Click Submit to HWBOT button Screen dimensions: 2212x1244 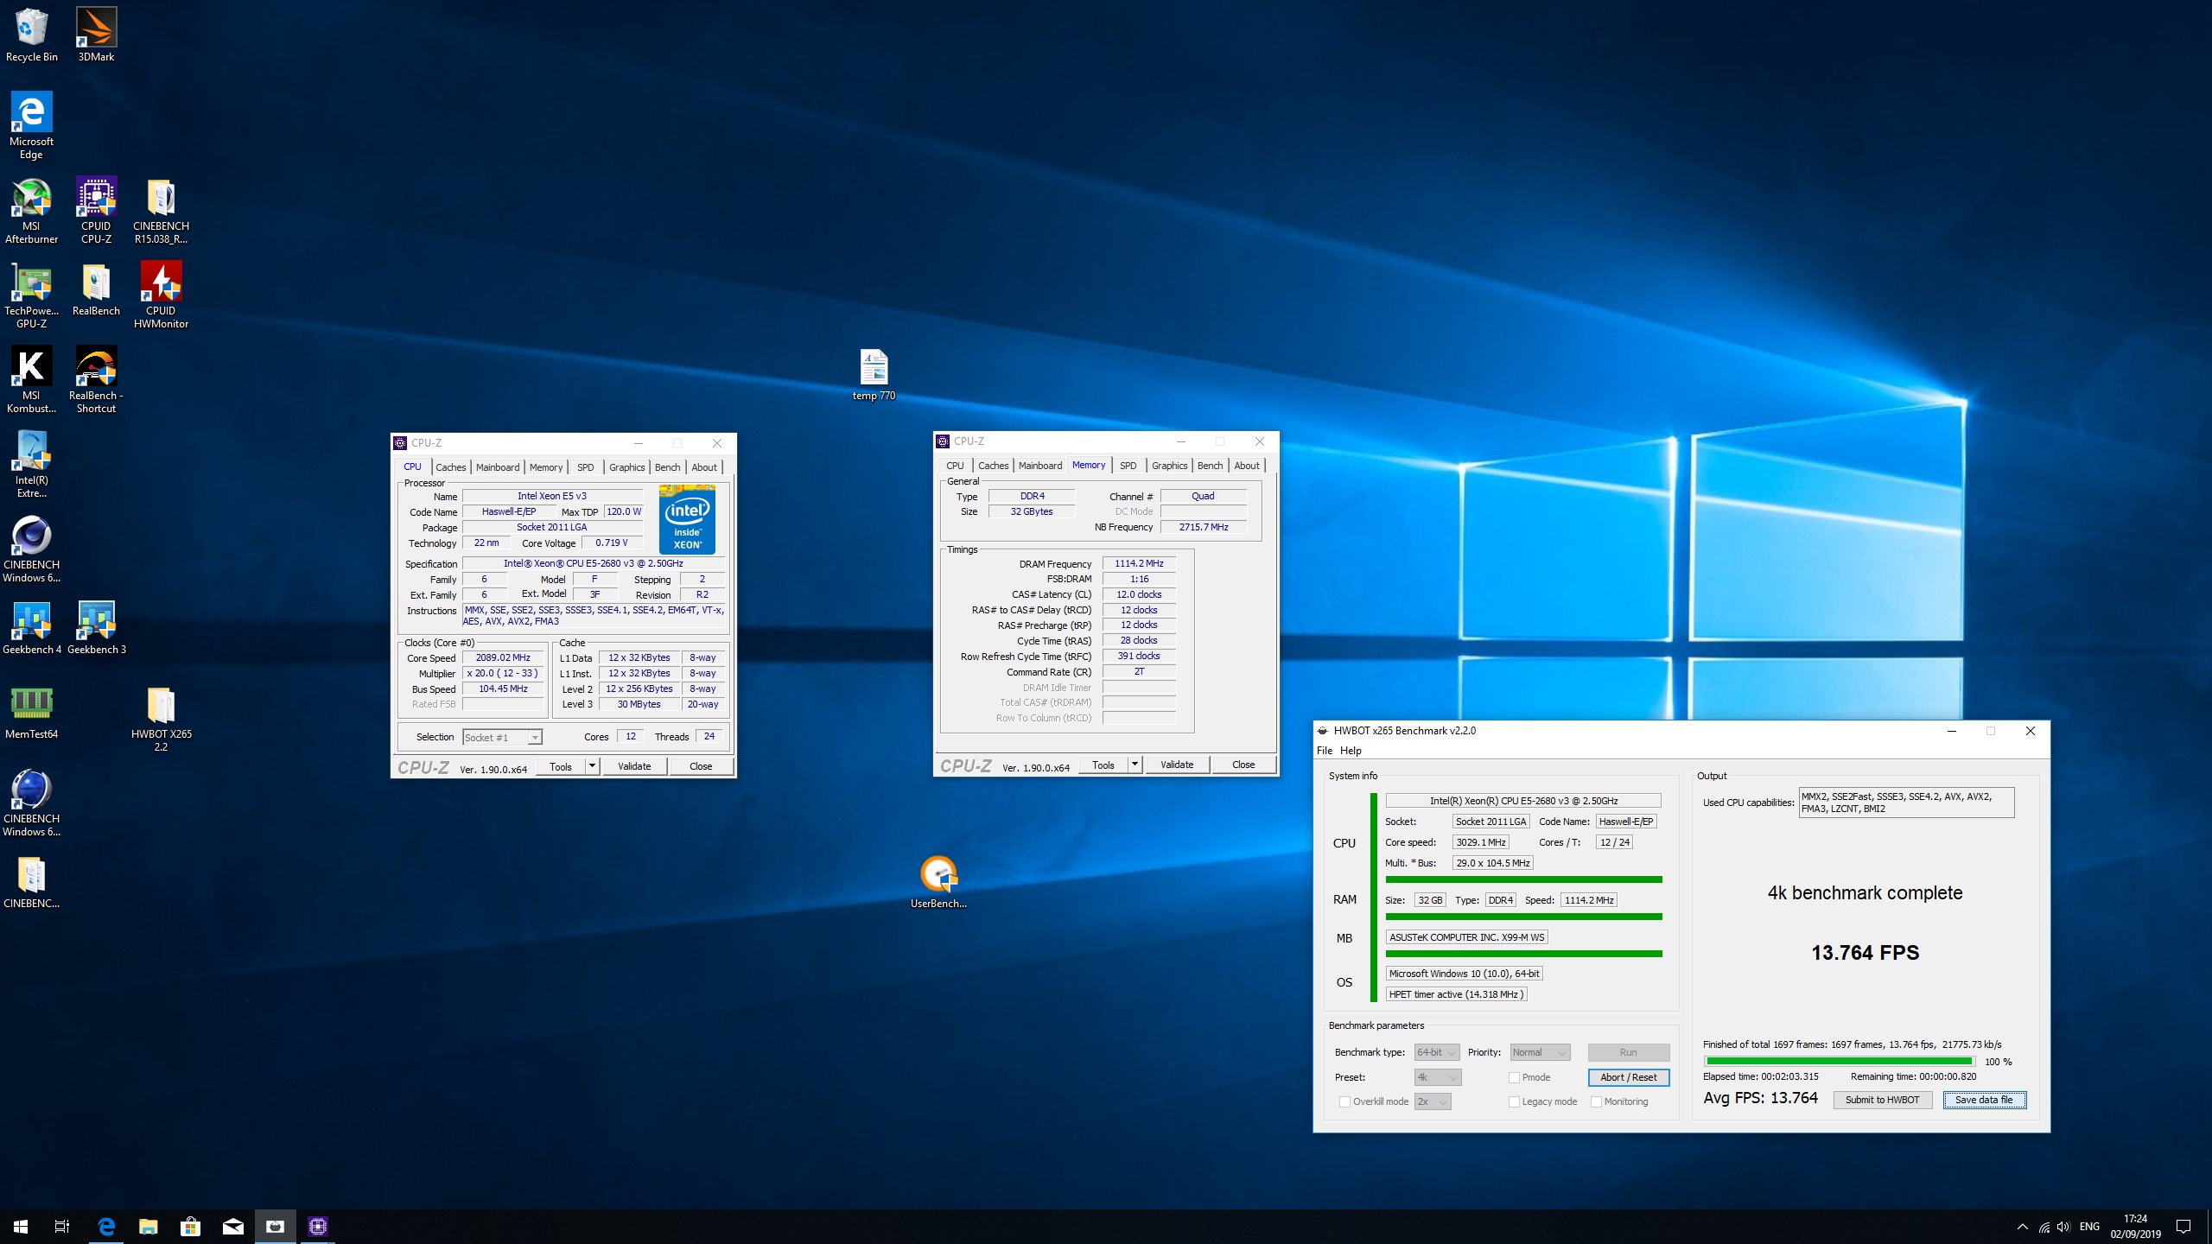(1882, 1100)
